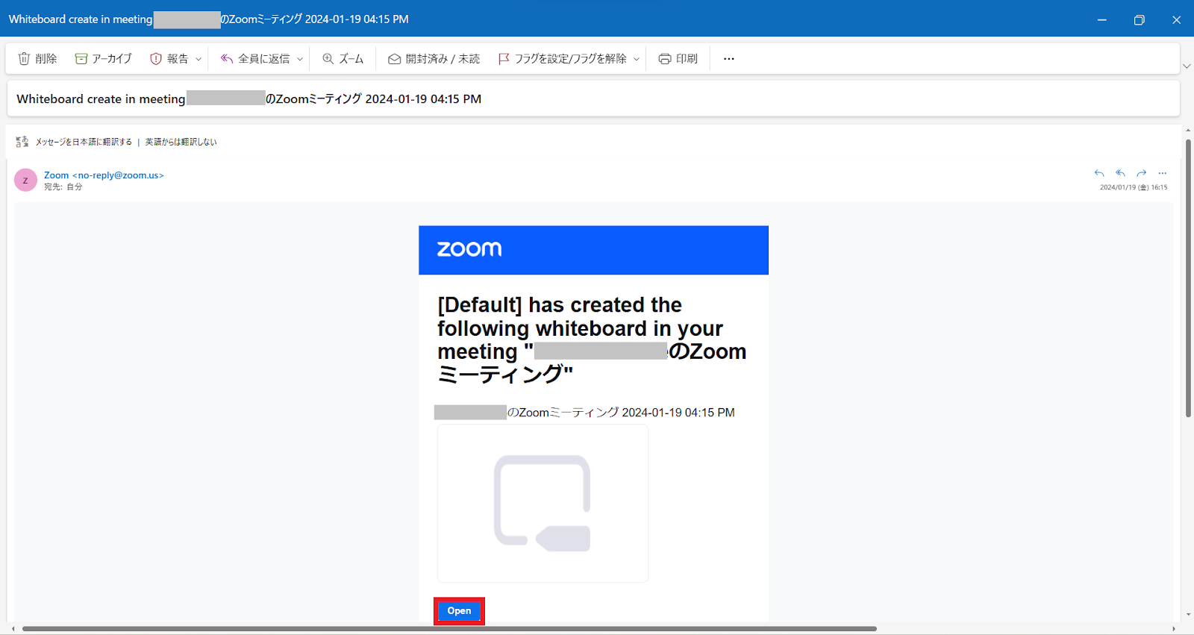
Task: Maximize or restore the message window
Action: click(1139, 19)
